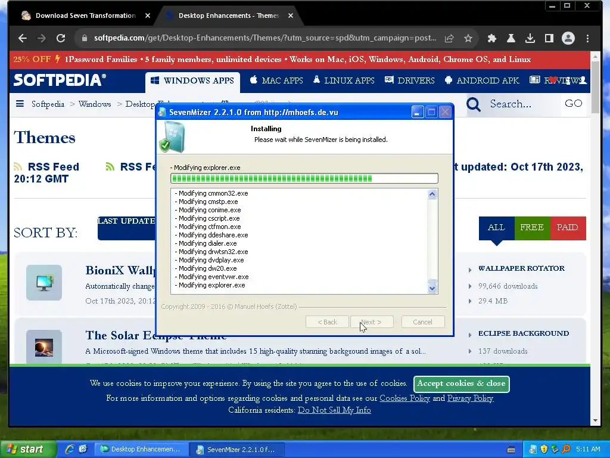610x458 pixels.
Task: Open the ANDROID APK section
Action: [x=481, y=81]
